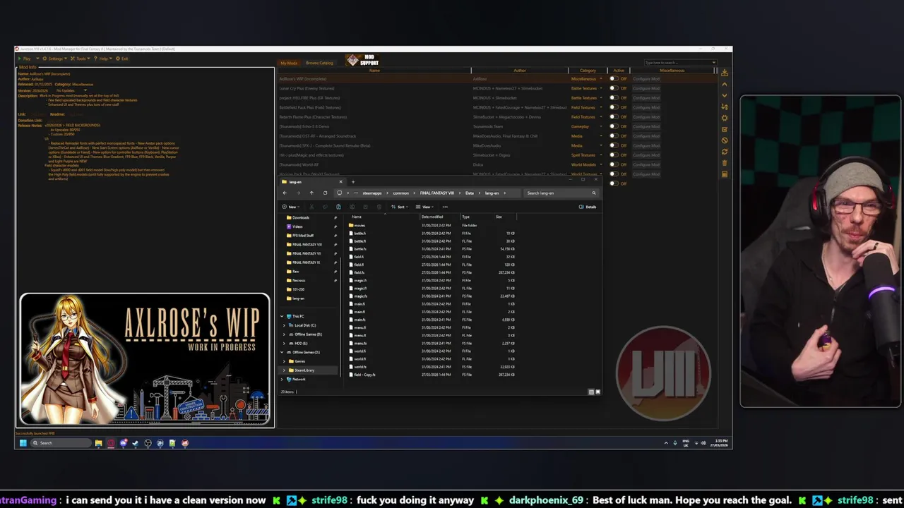Expand the Local Disk (C:) tree node
This screenshot has height=508, width=904.
pos(284,325)
